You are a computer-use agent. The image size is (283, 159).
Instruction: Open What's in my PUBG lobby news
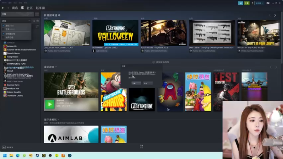point(259,33)
